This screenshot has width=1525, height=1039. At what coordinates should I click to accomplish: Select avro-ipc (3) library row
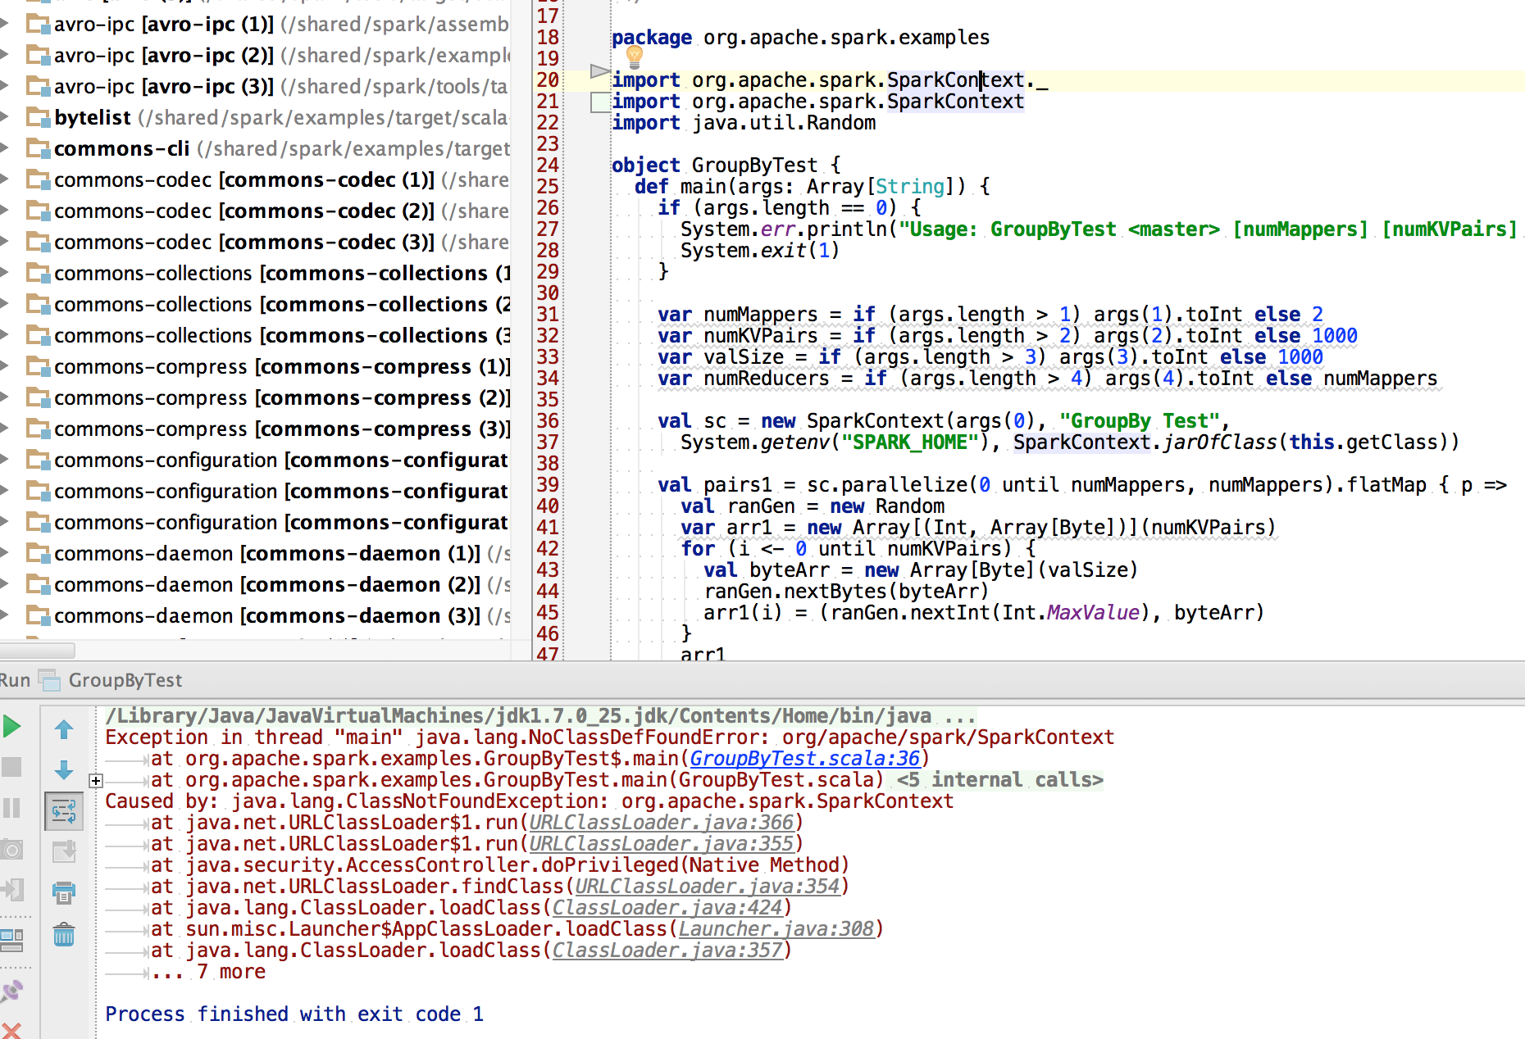[x=255, y=86]
